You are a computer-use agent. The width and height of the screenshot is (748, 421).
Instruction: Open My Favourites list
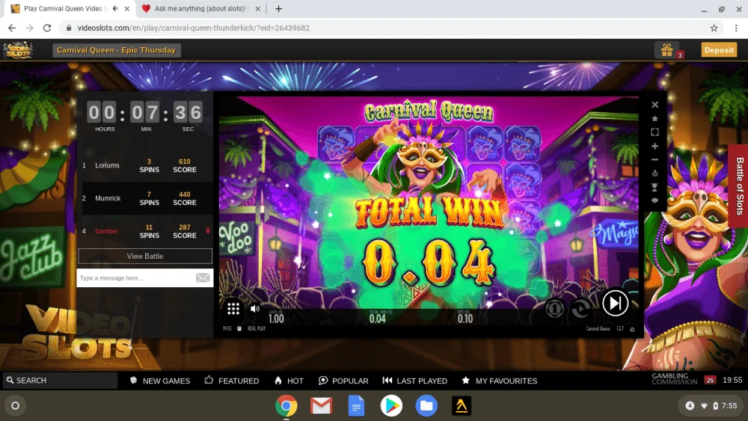tap(500, 381)
